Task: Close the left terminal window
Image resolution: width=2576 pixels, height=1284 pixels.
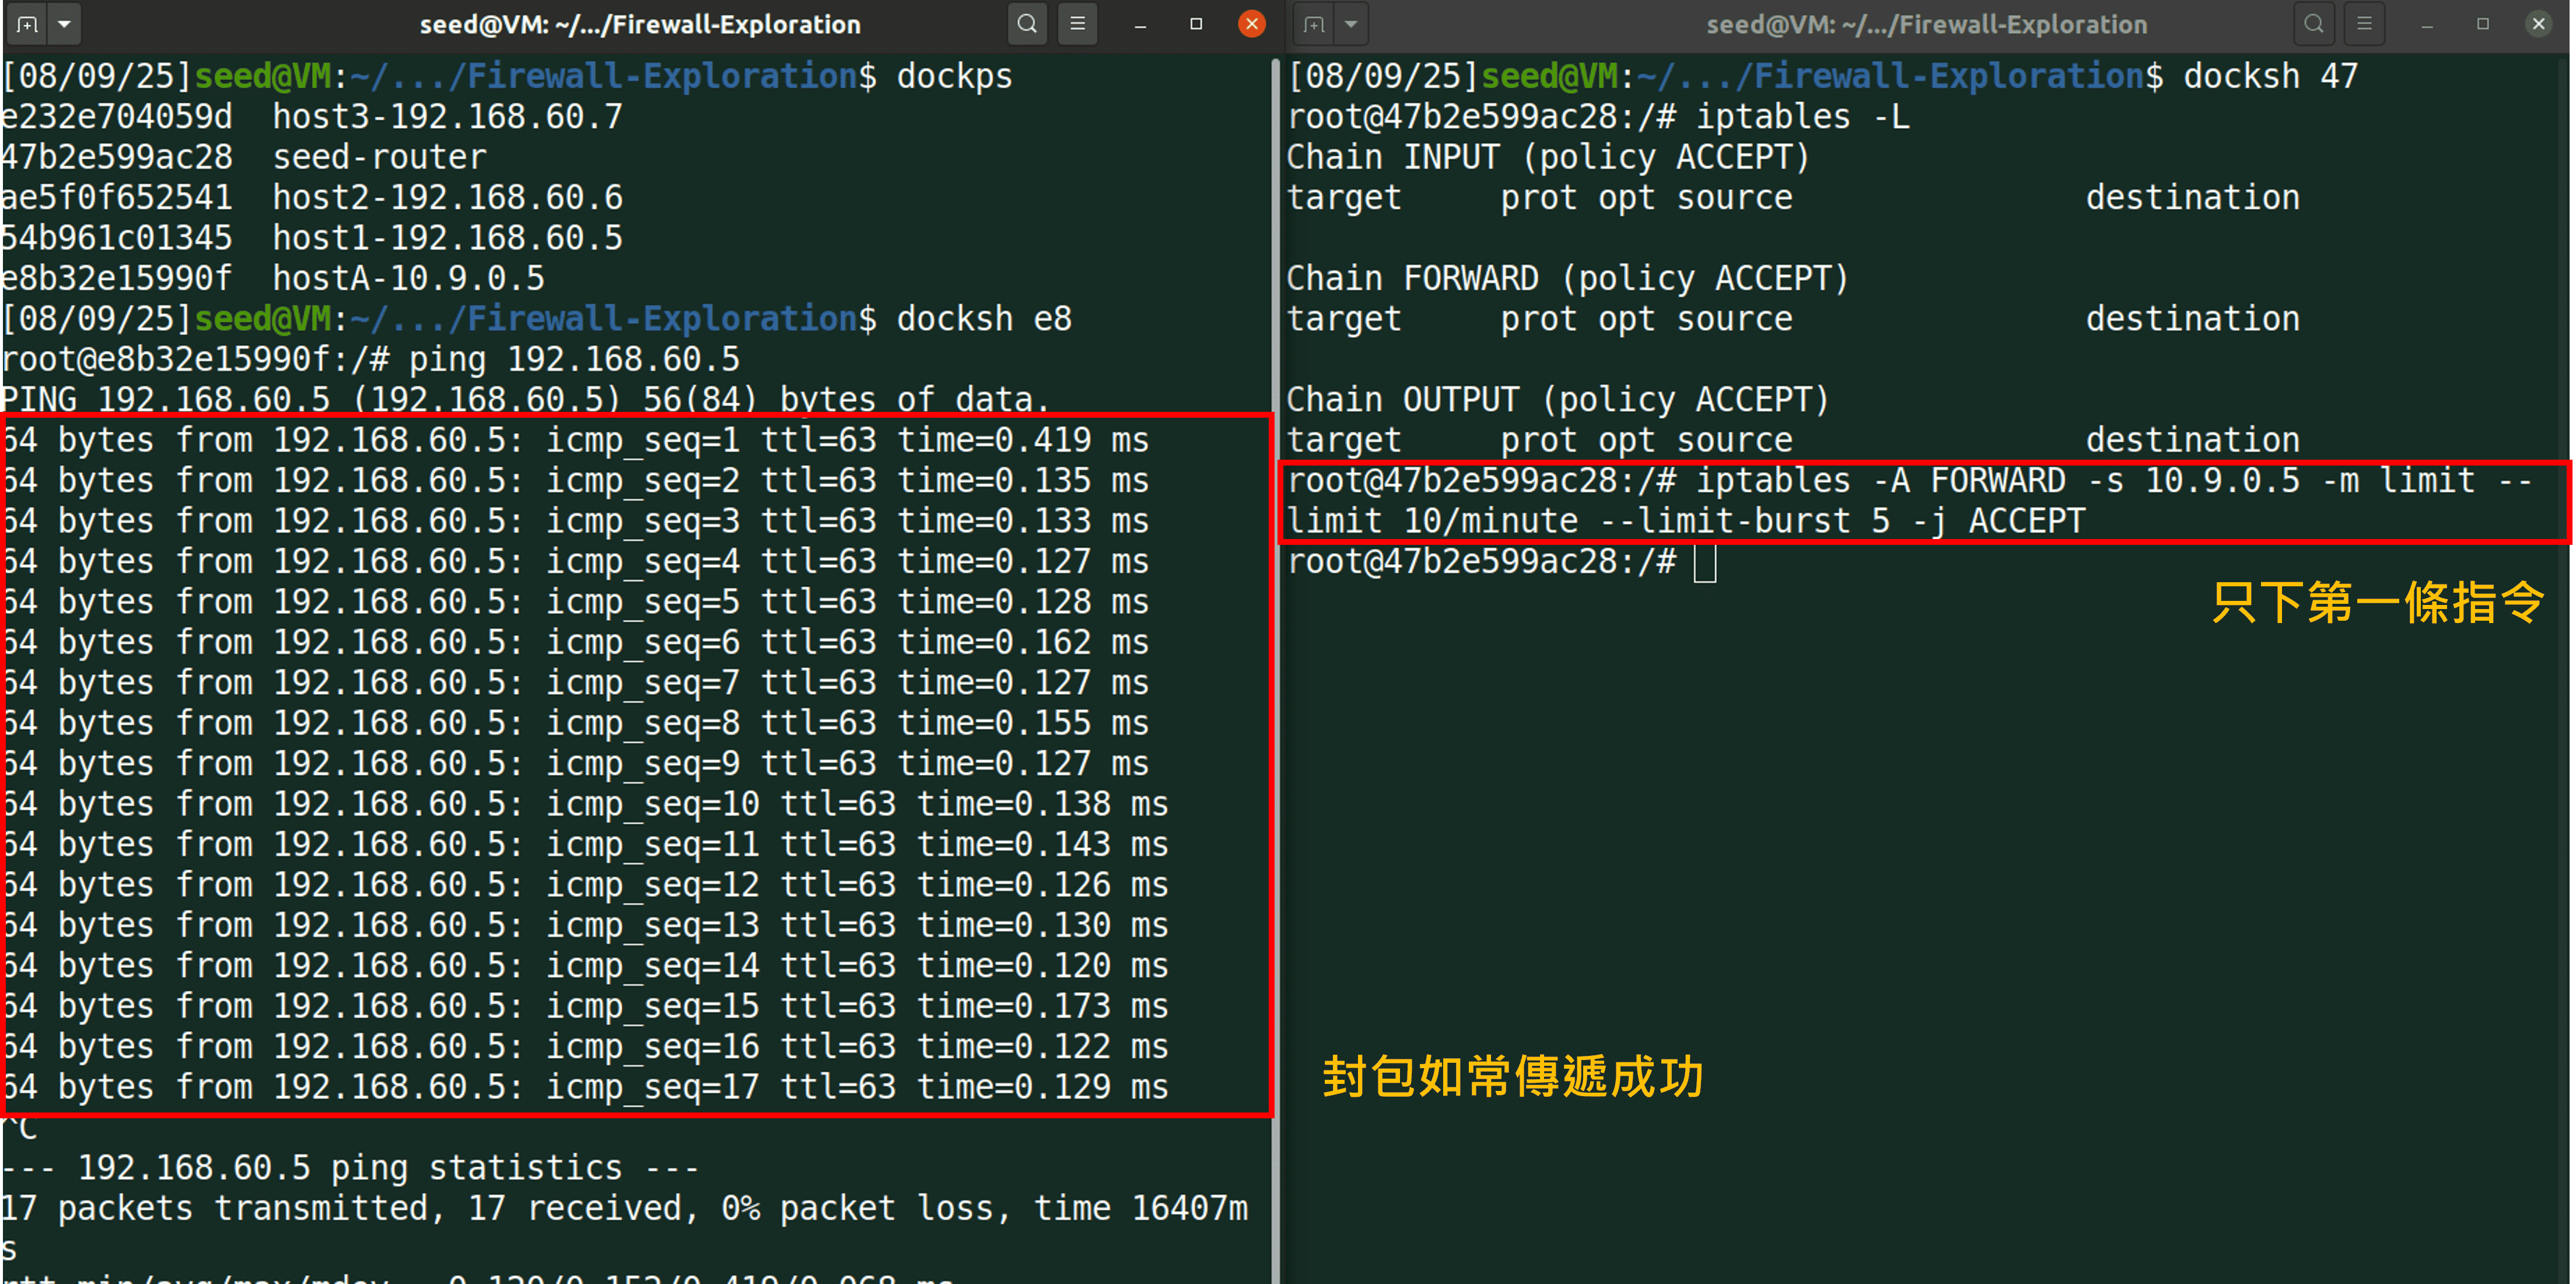Action: pos(1251,24)
